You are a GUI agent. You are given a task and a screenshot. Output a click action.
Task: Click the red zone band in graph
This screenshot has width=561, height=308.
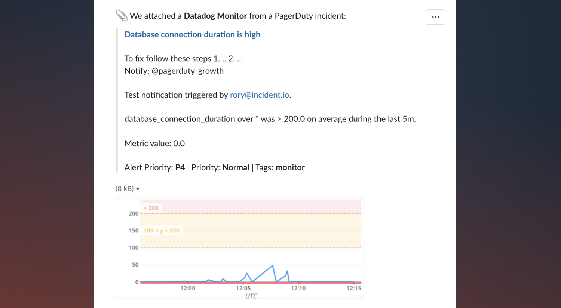click(251, 207)
